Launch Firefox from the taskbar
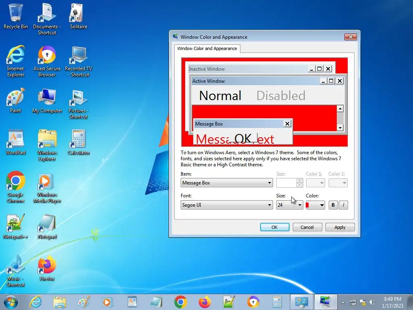This screenshot has width=413, height=310. (x=204, y=302)
